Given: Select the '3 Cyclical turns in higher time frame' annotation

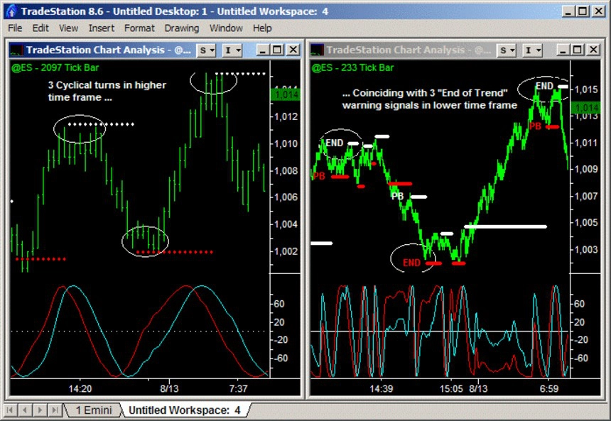Looking at the screenshot, I should [x=107, y=91].
